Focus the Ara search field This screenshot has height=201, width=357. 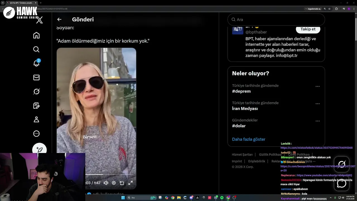pyautogui.click(x=276, y=20)
